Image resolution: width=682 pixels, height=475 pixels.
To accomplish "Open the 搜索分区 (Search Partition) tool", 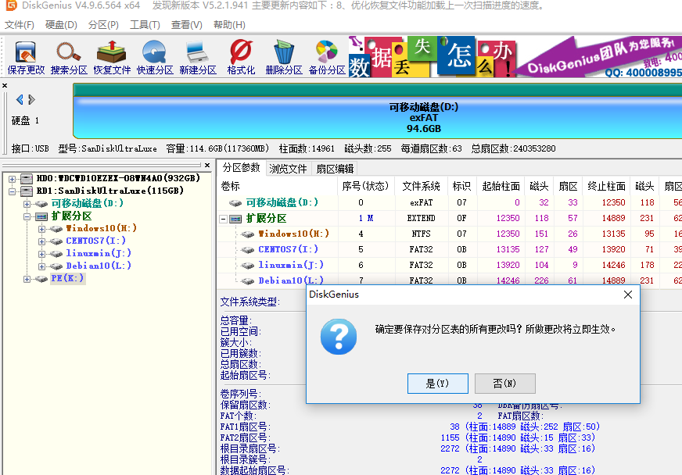I will click(x=69, y=57).
